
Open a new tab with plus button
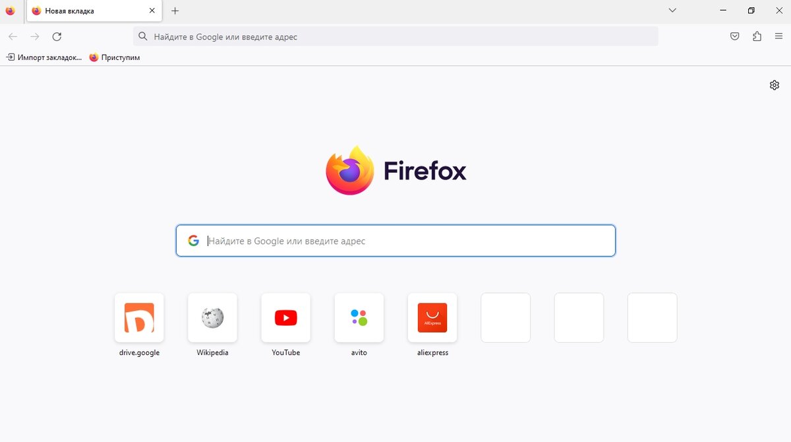click(x=175, y=11)
